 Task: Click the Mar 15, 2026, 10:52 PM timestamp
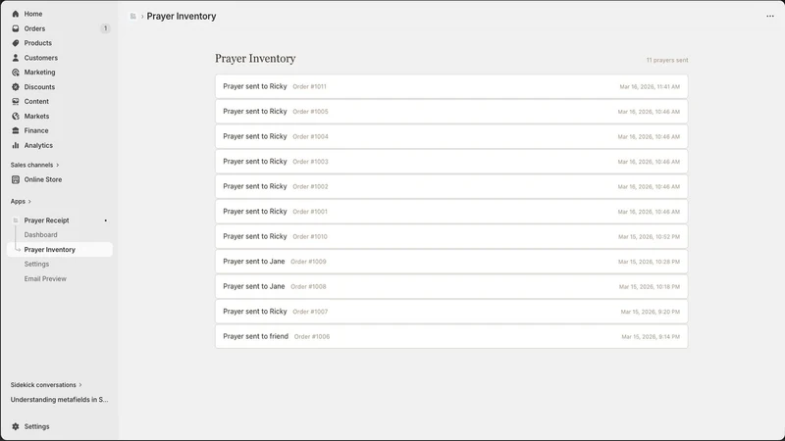pyautogui.click(x=649, y=237)
